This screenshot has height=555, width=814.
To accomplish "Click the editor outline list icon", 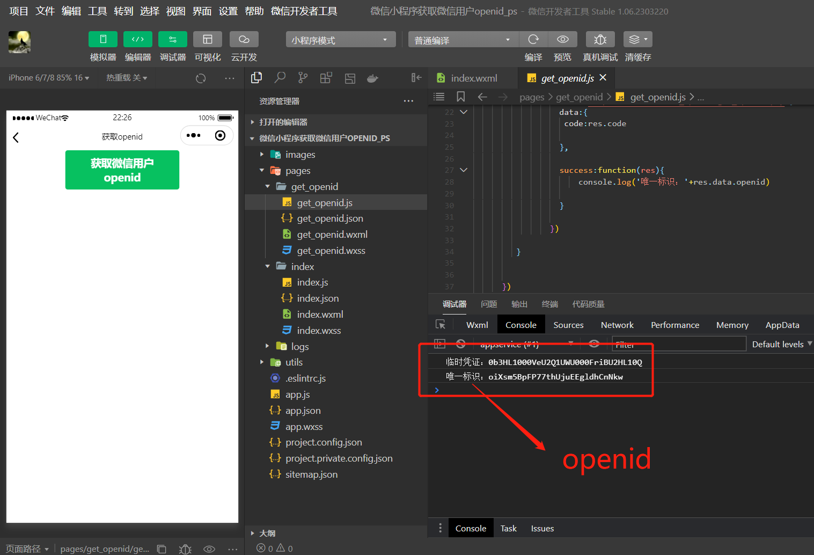I will [x=439, y=97].
